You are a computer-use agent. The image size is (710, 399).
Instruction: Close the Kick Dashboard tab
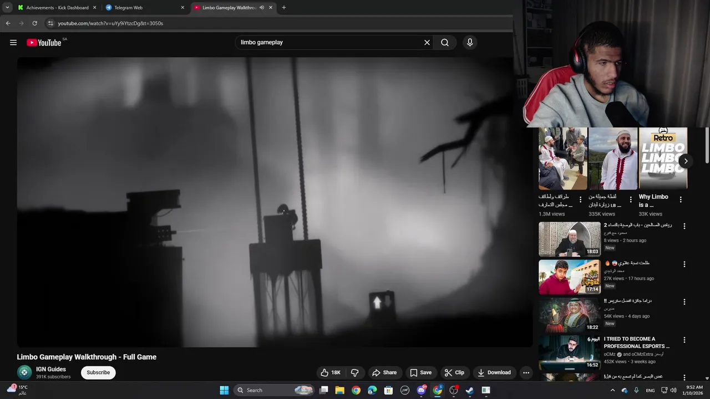point(94,8)
